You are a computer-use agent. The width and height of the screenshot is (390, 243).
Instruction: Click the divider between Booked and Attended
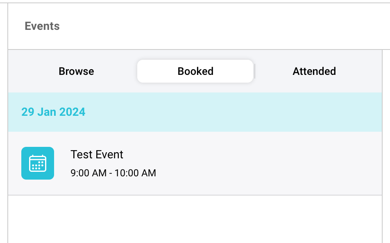tap(255, 71)
